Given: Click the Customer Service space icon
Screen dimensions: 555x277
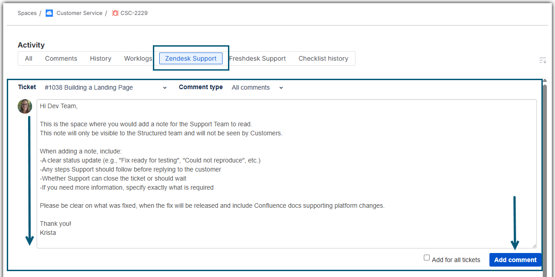Looking at the screenshot, I should click(49, 13).
